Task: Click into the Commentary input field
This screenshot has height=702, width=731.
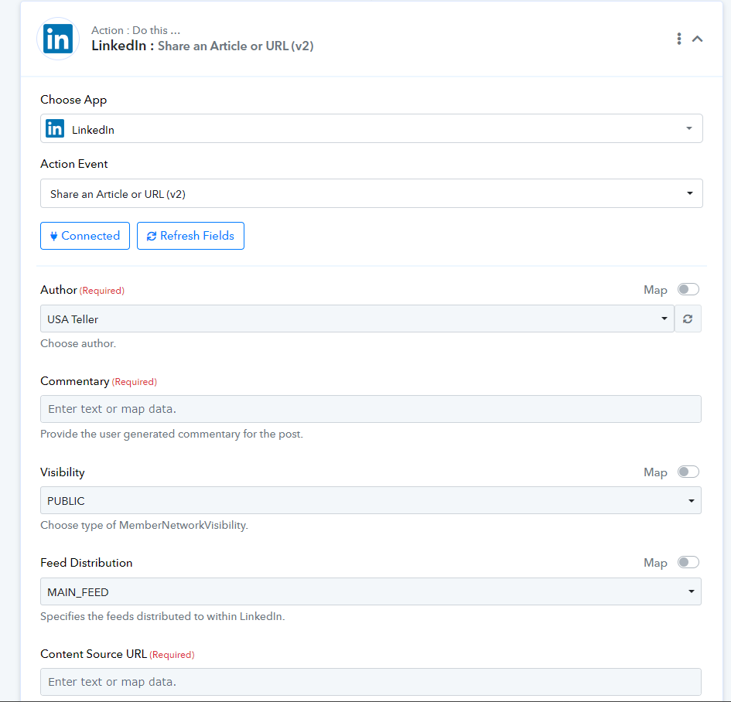Action: [x=371, y=409]
